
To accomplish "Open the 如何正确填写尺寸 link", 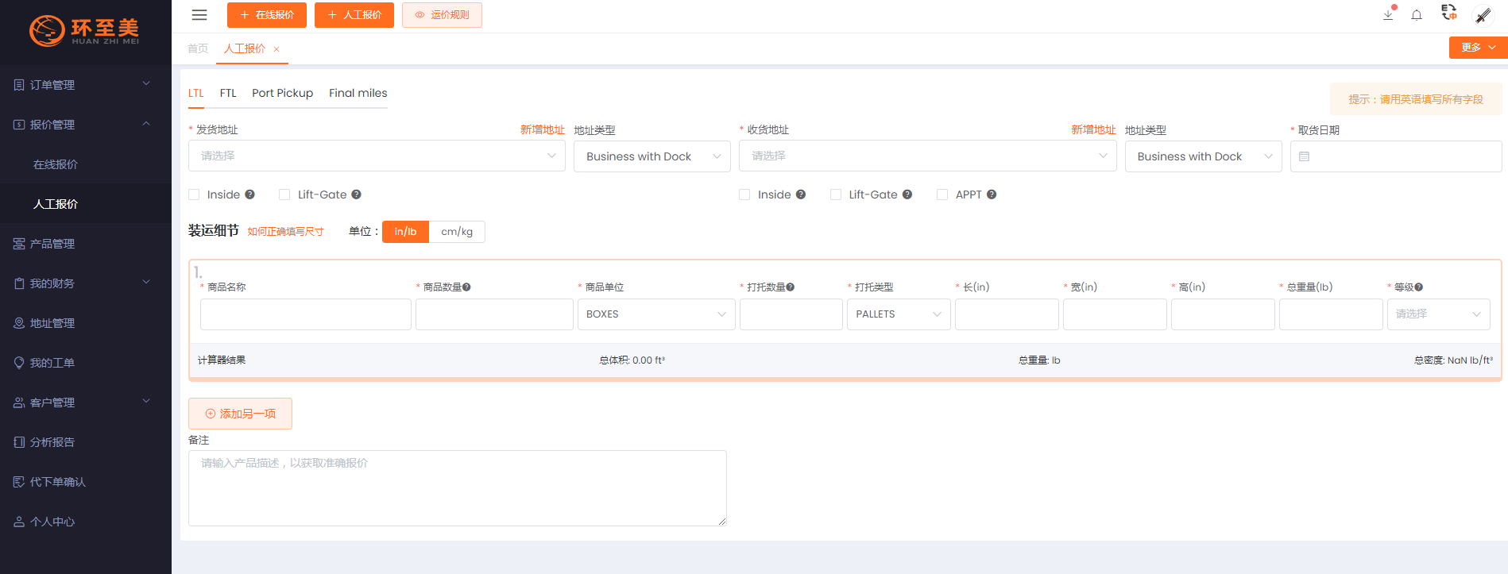I will tap(285, 232).
